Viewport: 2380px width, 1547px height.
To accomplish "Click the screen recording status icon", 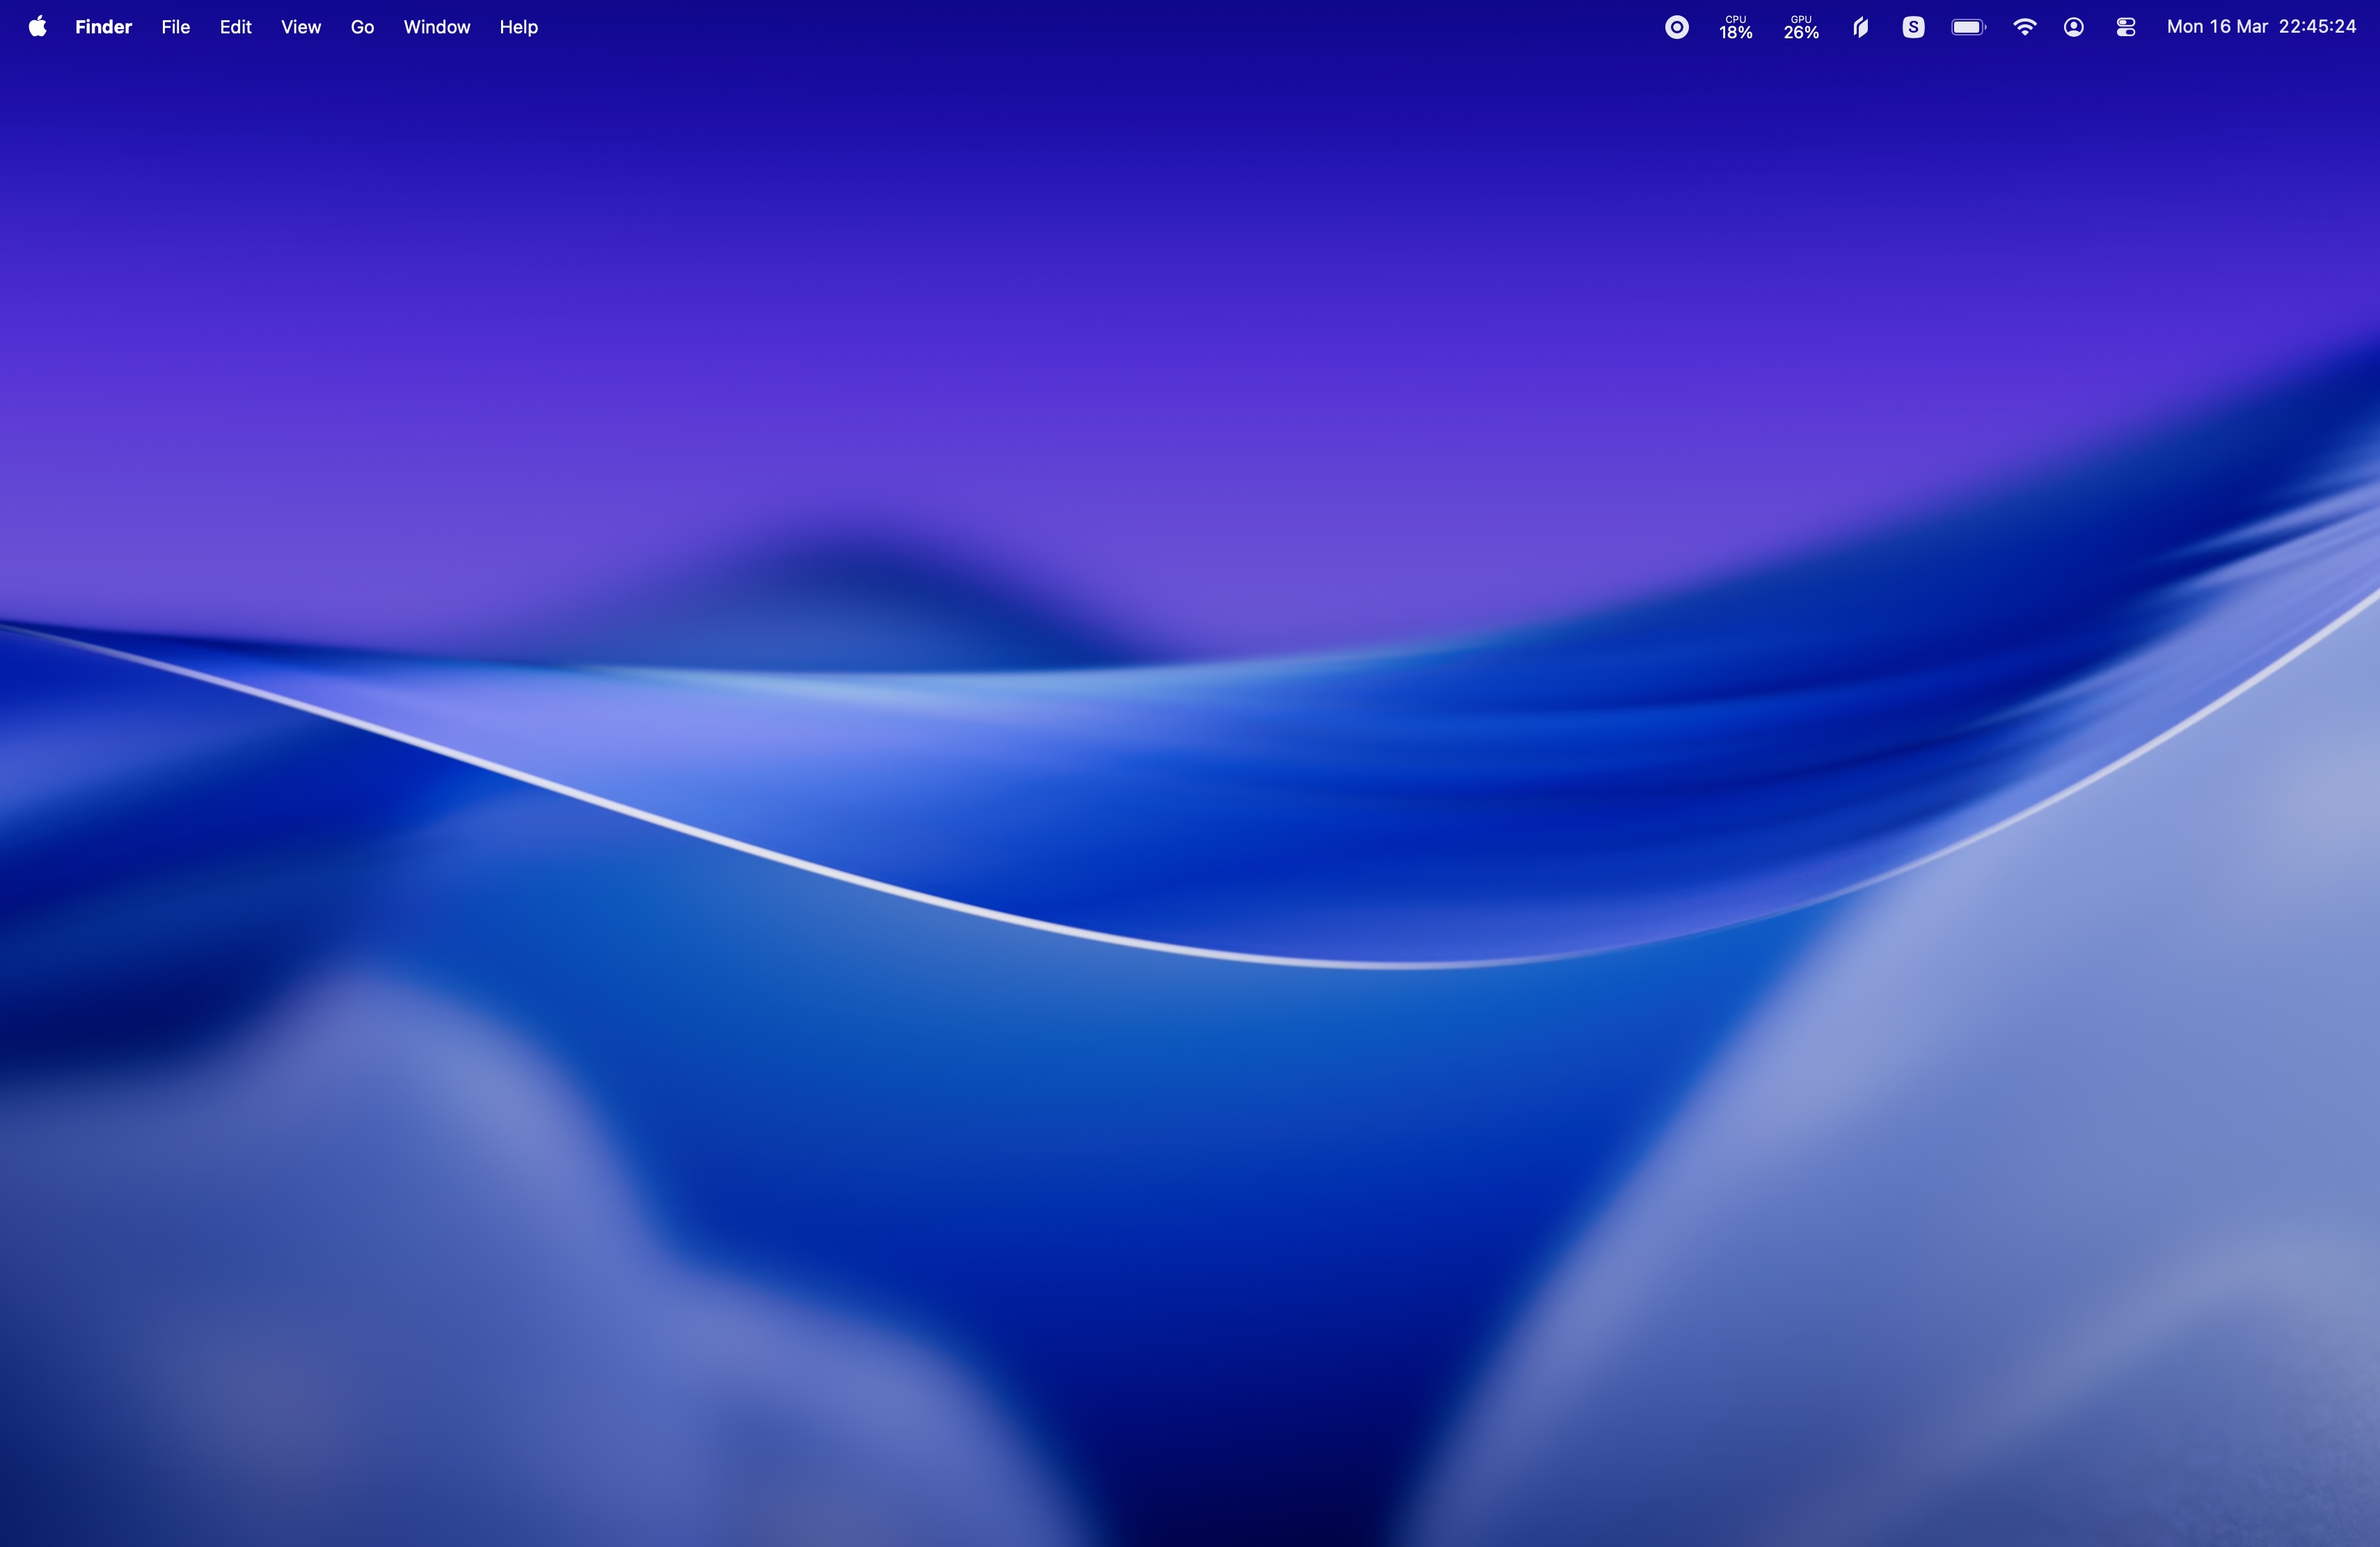I will 1677,27.
